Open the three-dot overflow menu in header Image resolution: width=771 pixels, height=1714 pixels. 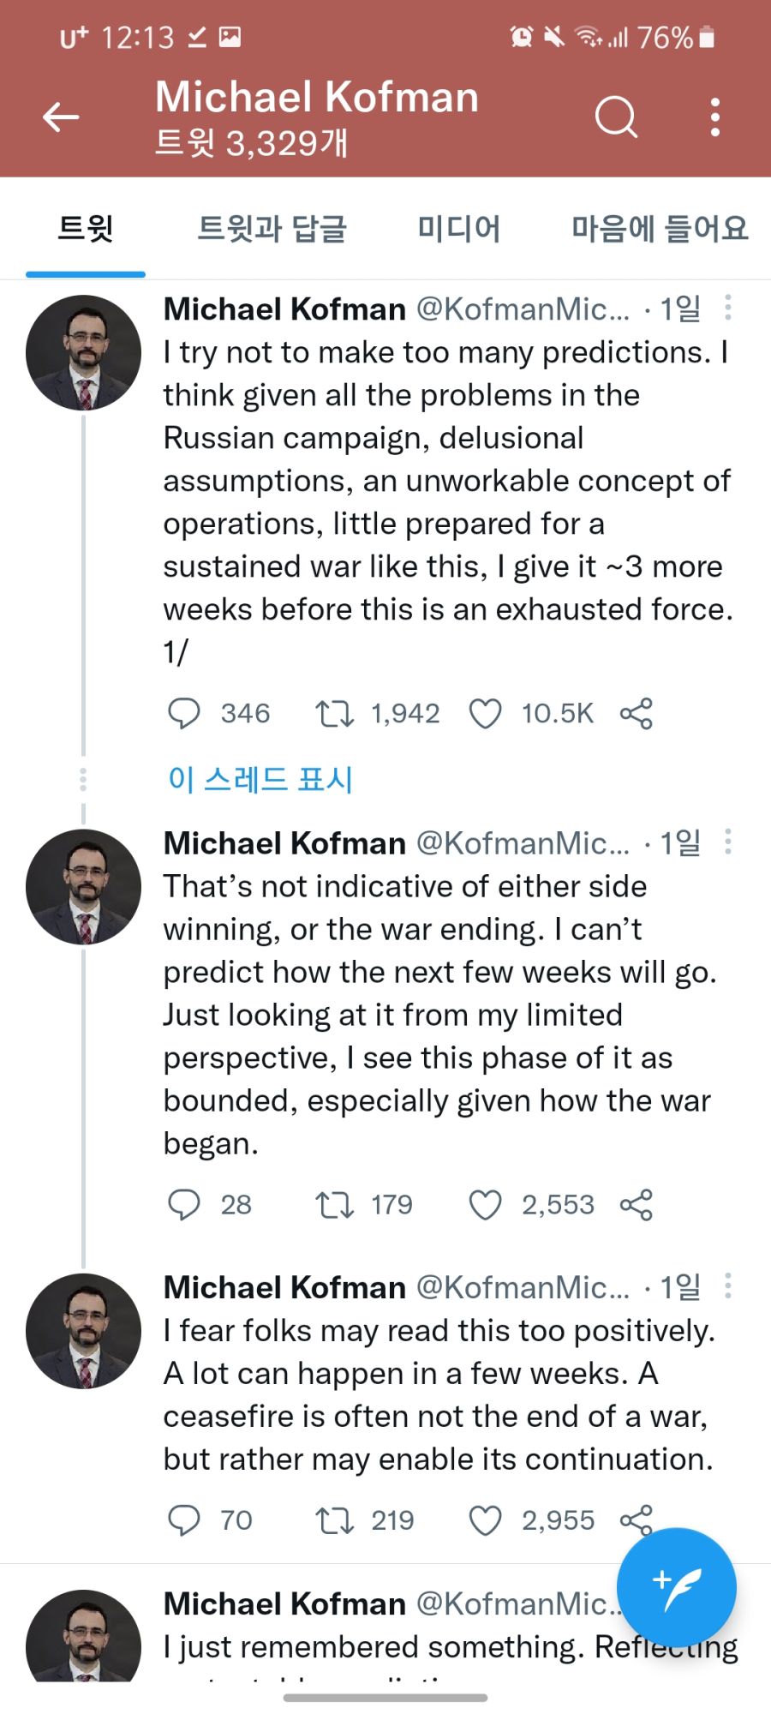tap(715, 117)
